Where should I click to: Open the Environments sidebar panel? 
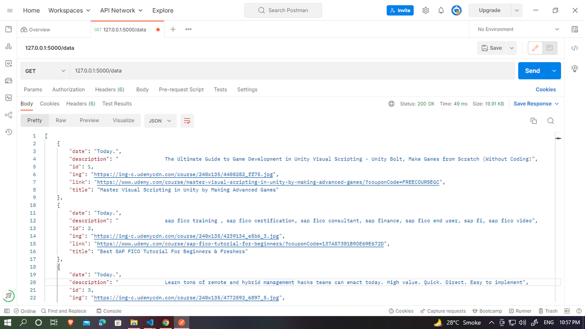coord(8,64)
